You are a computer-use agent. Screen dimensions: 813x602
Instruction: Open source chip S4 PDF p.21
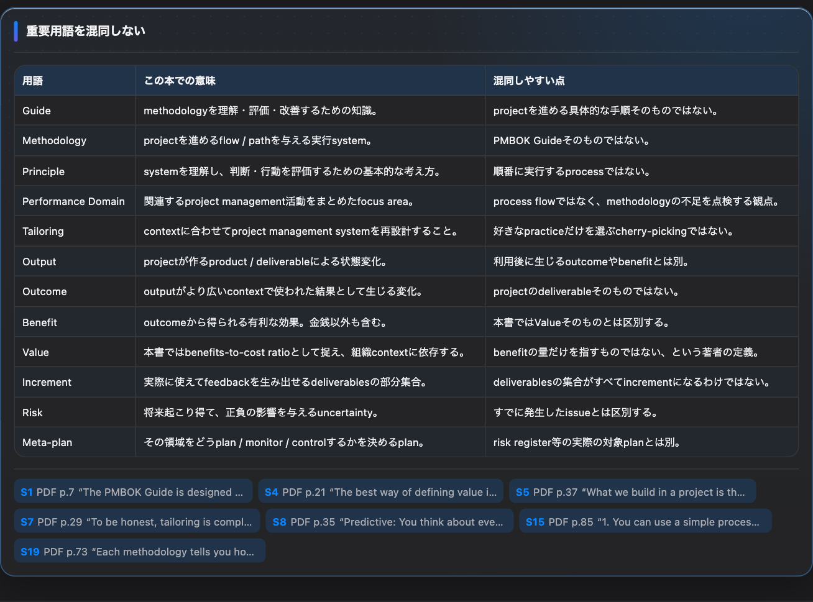point(381,491)
